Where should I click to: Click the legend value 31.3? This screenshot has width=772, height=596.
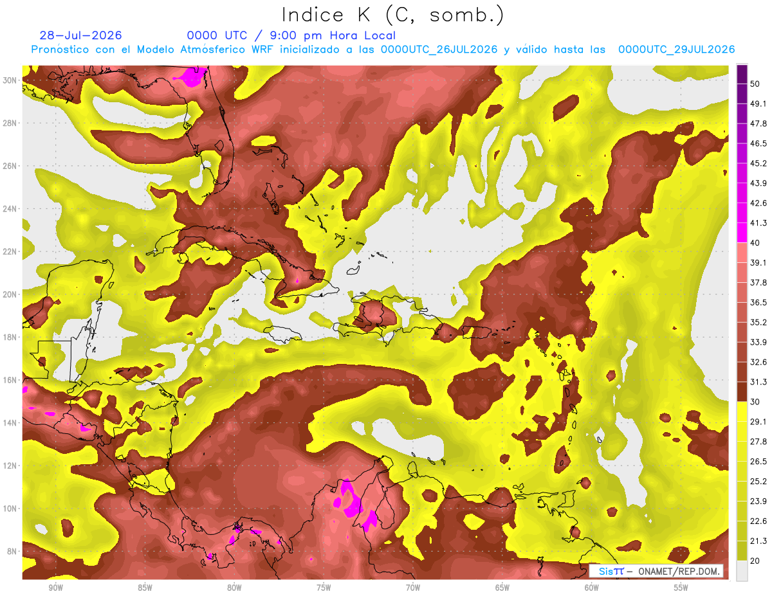[758, 382]
